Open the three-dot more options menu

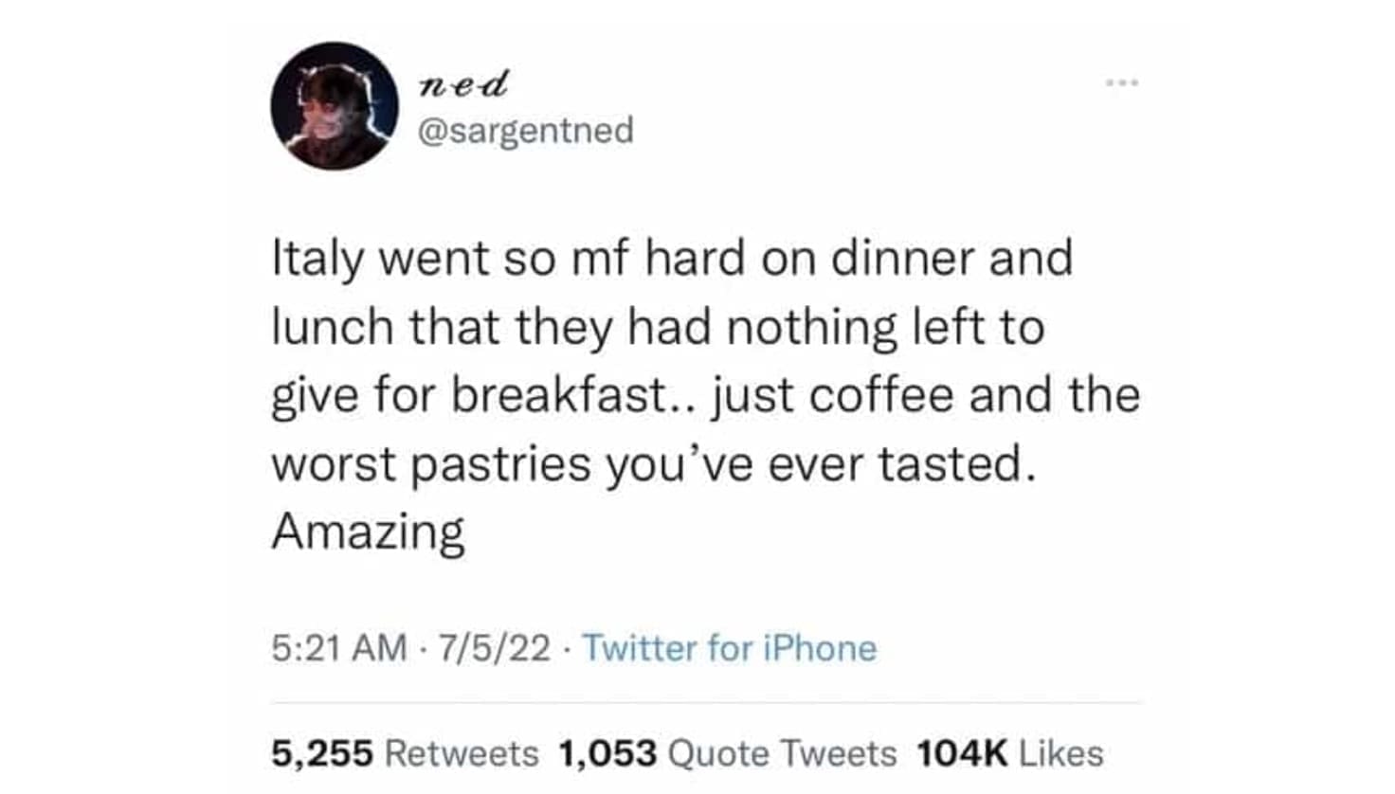[1122, 83]
